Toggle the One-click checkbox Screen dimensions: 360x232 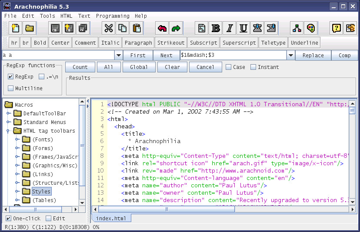click(x=8, y=219)
